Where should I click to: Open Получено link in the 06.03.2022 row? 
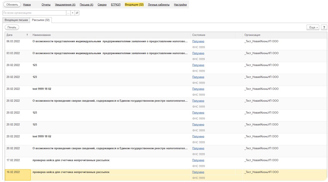click(198, 41)
